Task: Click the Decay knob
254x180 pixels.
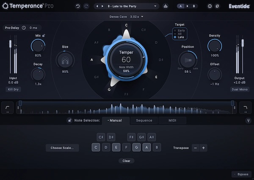Action: tap(38, 75)
